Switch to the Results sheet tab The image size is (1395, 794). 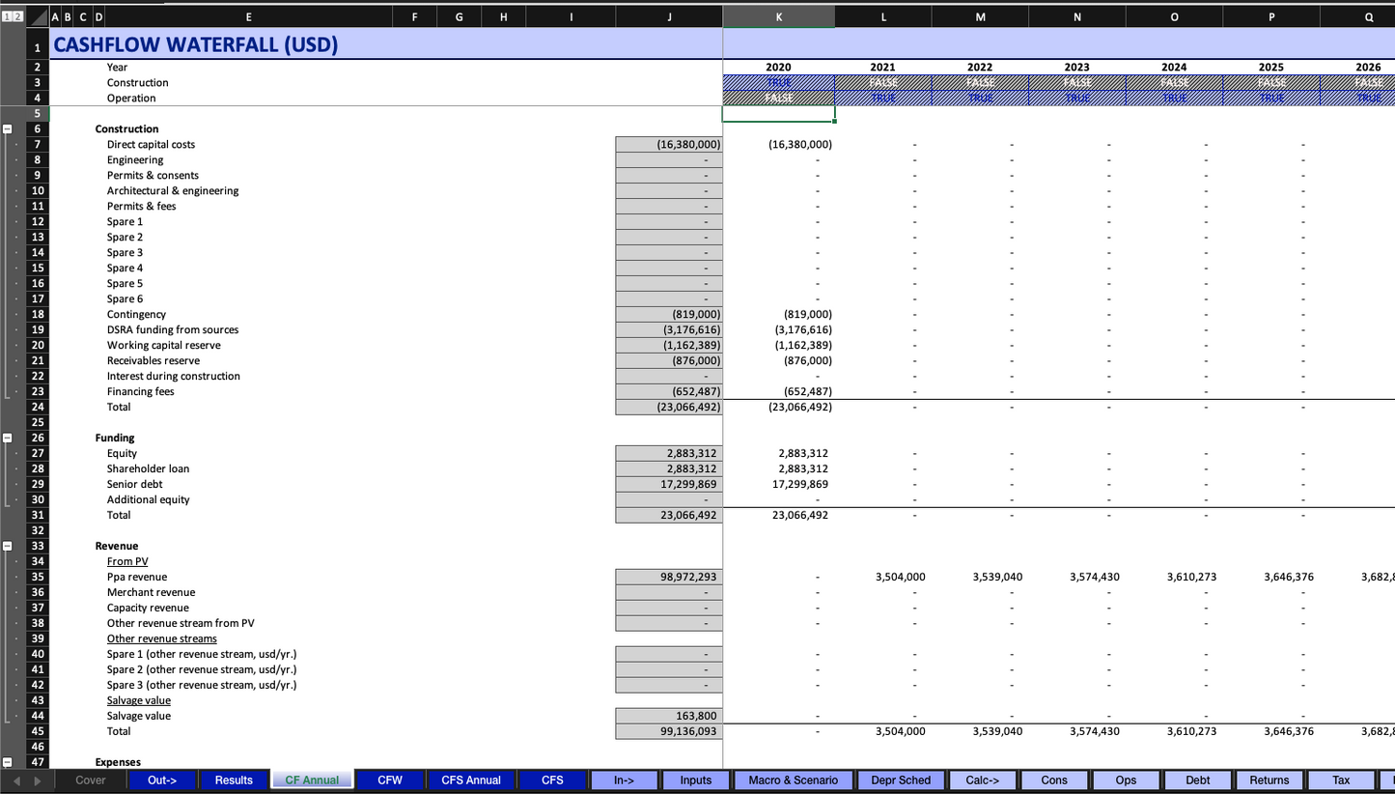point(234,780)
